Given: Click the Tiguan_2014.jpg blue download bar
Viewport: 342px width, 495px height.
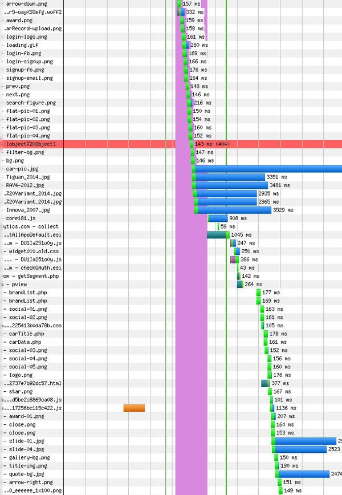Looking at the screenshot, I should (x=230, y=177).
